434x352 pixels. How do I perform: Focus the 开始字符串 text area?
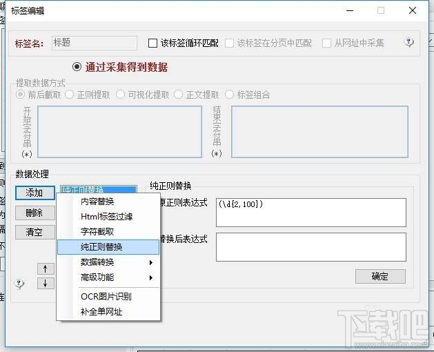(119, 132)
